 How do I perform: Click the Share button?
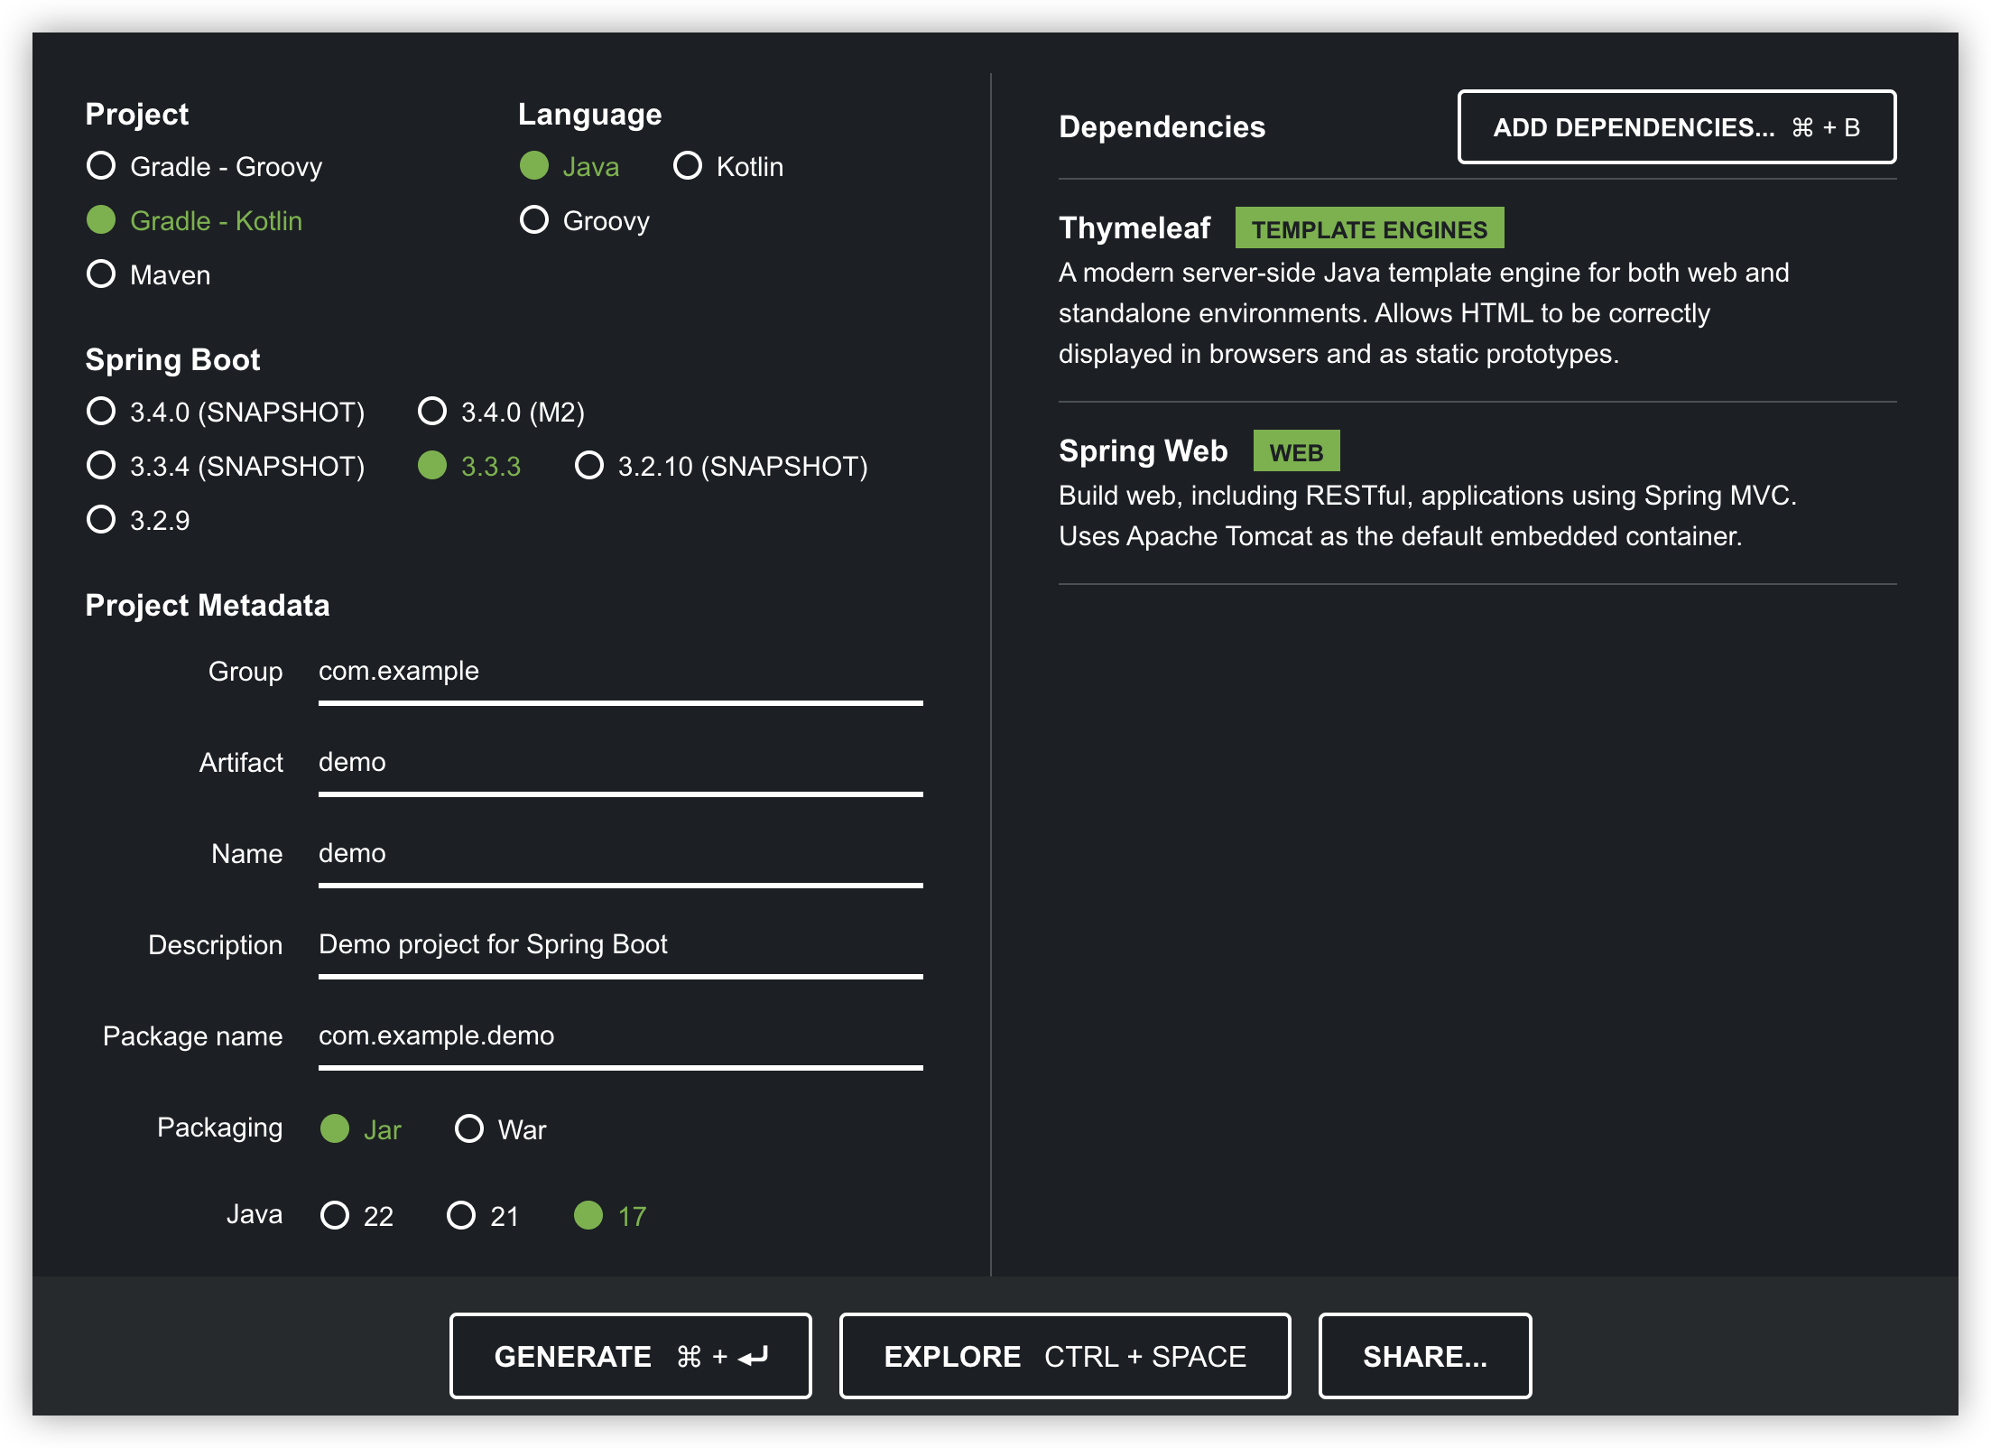[x=1424, y=1356]
